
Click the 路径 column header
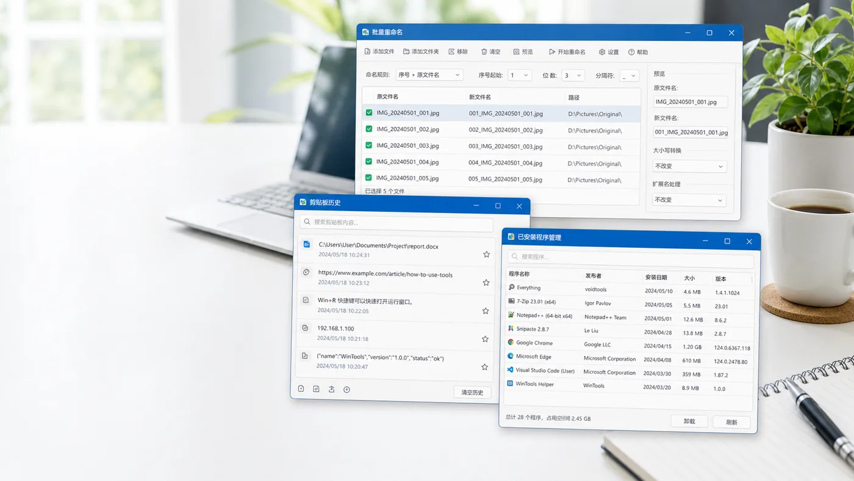(574, 98)
